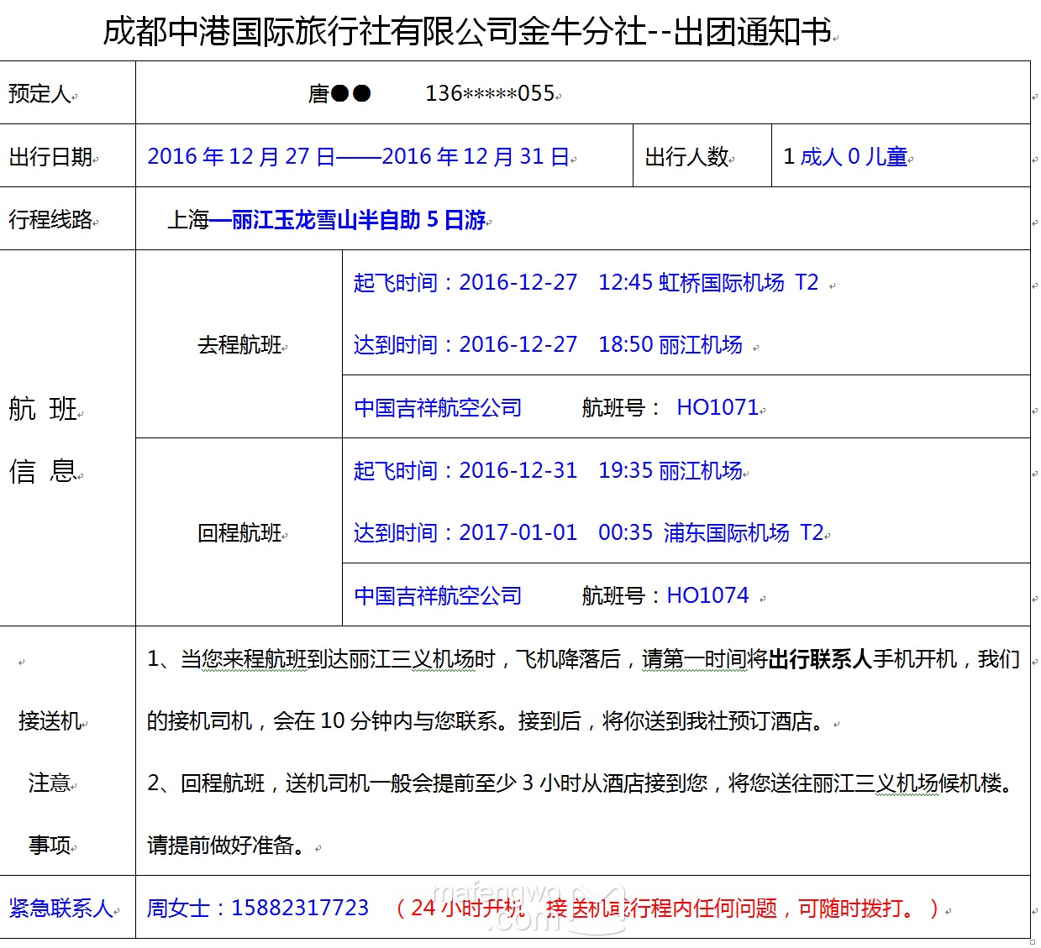Click the 丽江玉龙雪山半自助5日游 route text

click(358, 220)
